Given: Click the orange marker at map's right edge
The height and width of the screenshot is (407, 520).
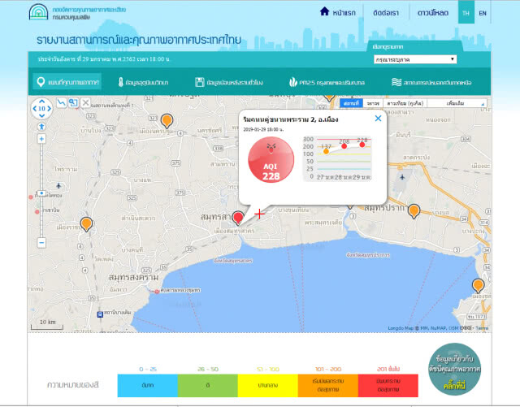Looking at the screenshot, I should point(478,286).
